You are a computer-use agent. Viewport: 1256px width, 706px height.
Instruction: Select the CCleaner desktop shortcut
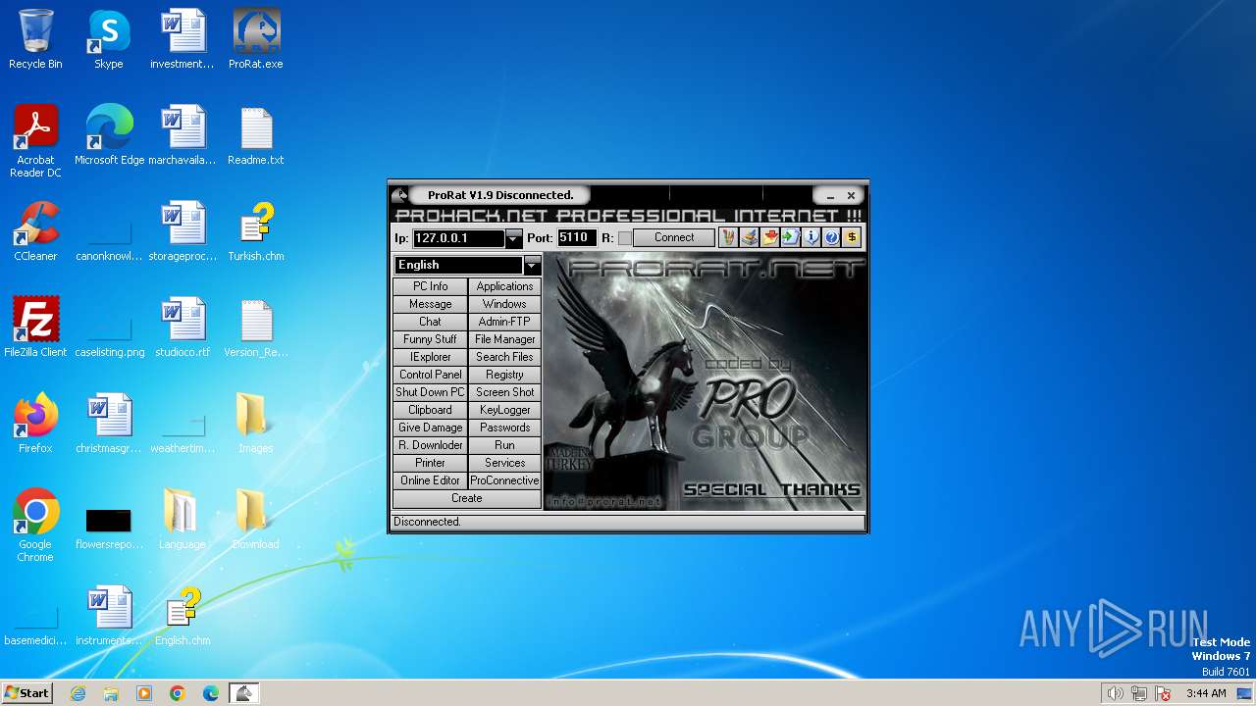(35, 232)
